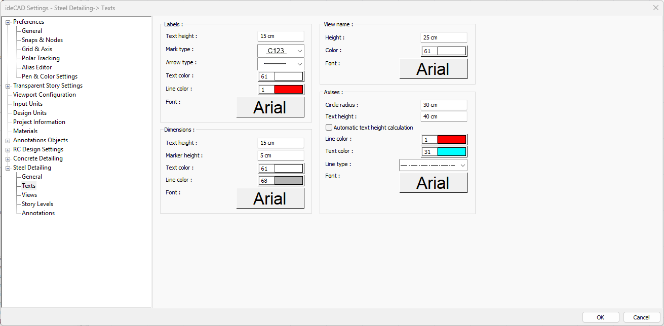Open Pen & Color Settings page
Screen dimensions: 664x326
[50, 76]
